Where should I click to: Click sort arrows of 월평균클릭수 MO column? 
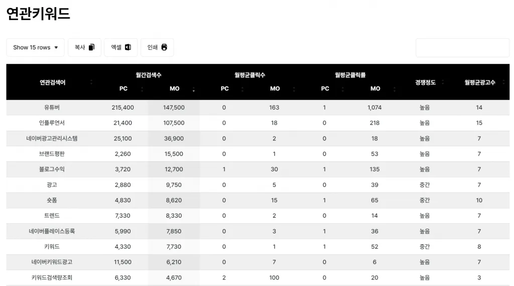coord(294,89)
